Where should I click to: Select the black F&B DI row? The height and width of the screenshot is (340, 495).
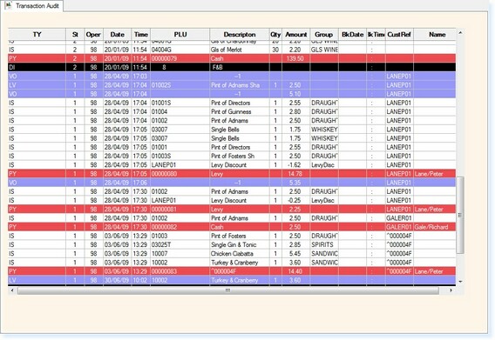tap(232, 67)
